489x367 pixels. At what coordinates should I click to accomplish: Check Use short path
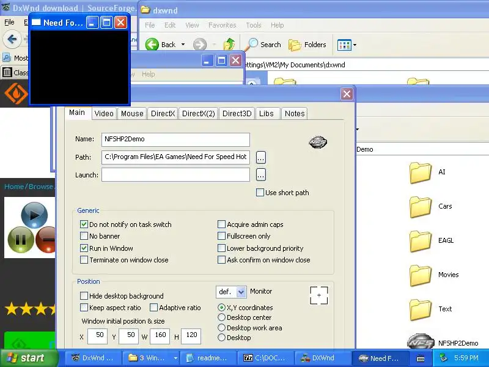pos(259,193)
